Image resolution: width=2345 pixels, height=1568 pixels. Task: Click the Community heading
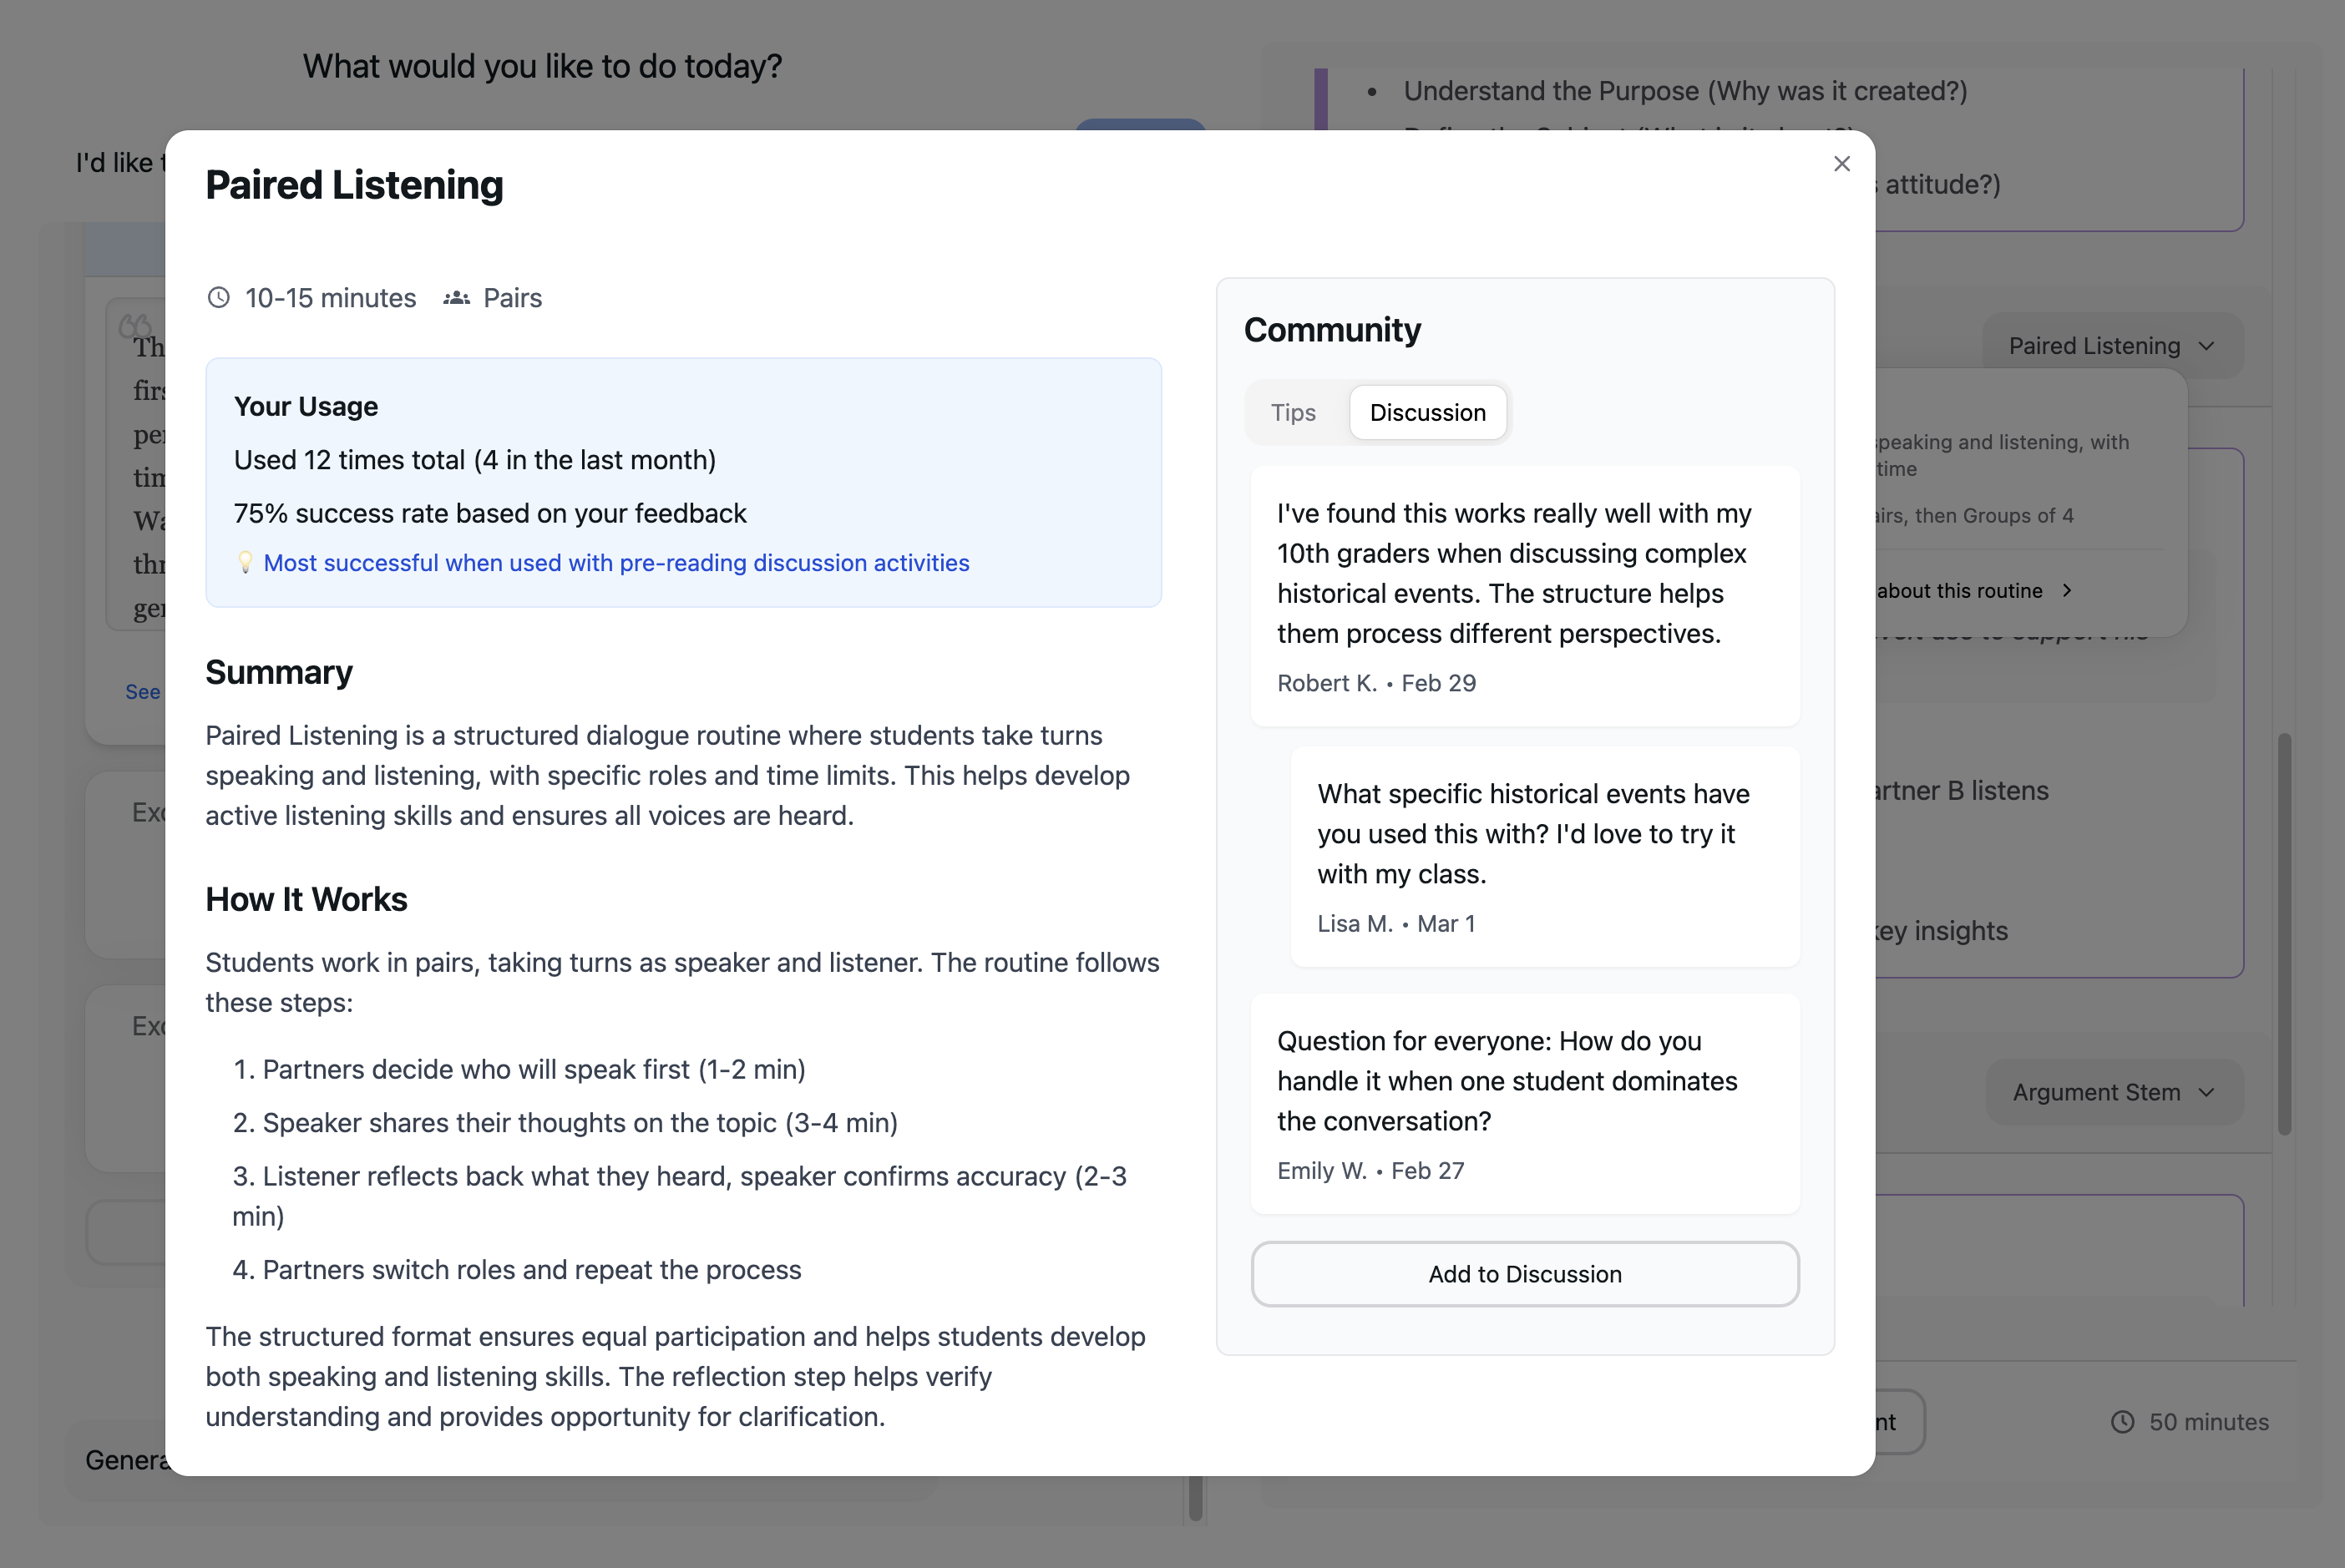point(1332,330)
